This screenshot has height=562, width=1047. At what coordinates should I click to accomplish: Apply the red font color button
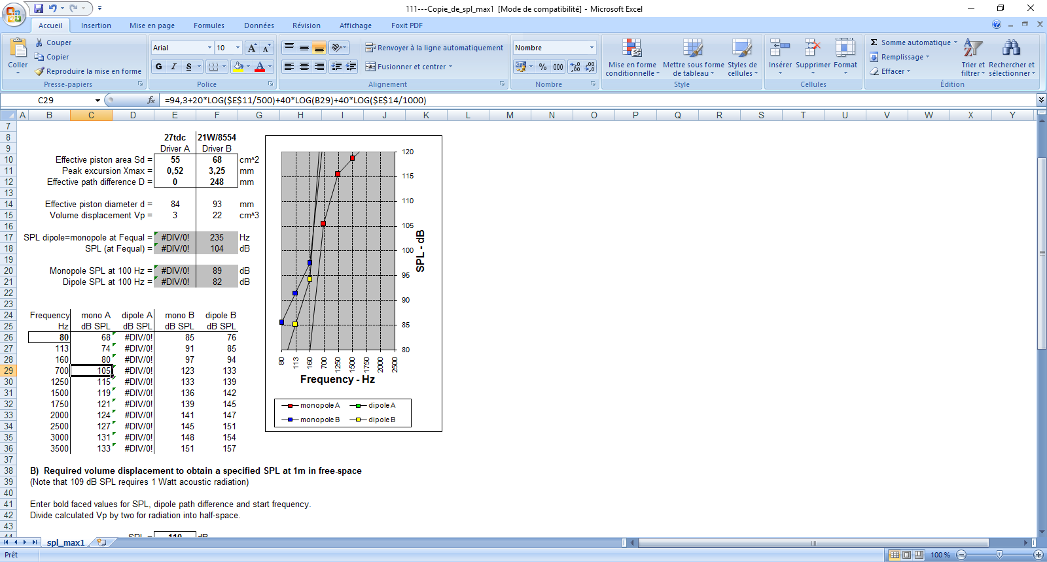coord(260,67)
